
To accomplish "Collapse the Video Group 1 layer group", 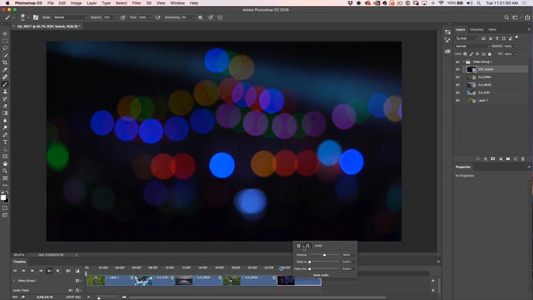I will [x=464, y=62].
